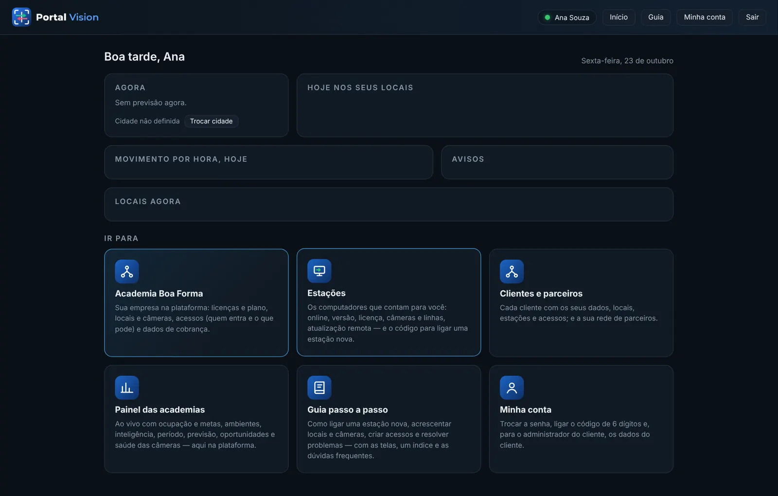Click the Clientes e parceiros network icon
778x496 pixels.
click(512, 271)
